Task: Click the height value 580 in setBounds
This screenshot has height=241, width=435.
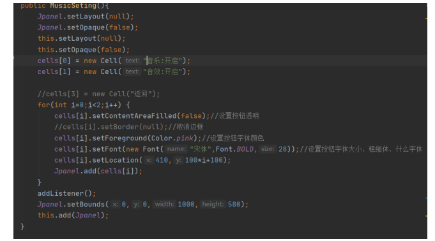Action: pyautogui.click(x=234, y=205)
